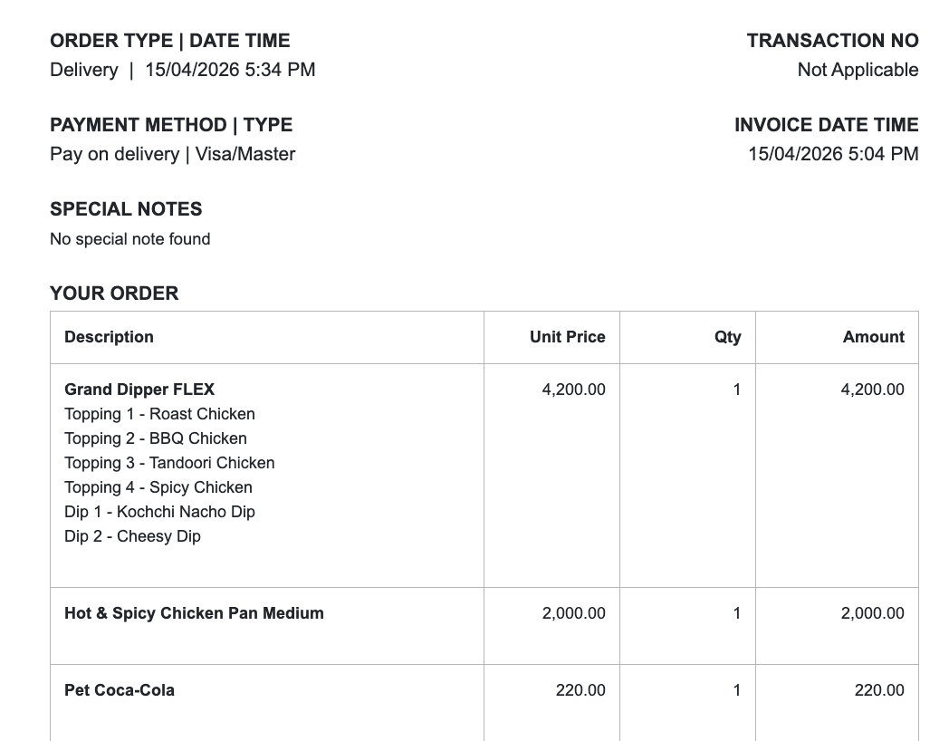Image resolution: width=949 pixels, height=741 pixels.
Task: Select the No special note found text
Action: (x=130, y=239)
